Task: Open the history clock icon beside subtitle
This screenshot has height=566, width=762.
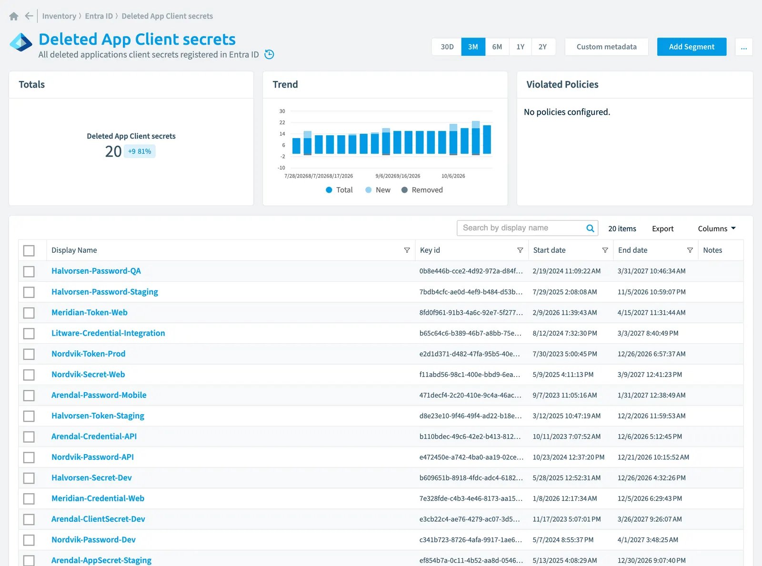Action: tap(269, 54)
